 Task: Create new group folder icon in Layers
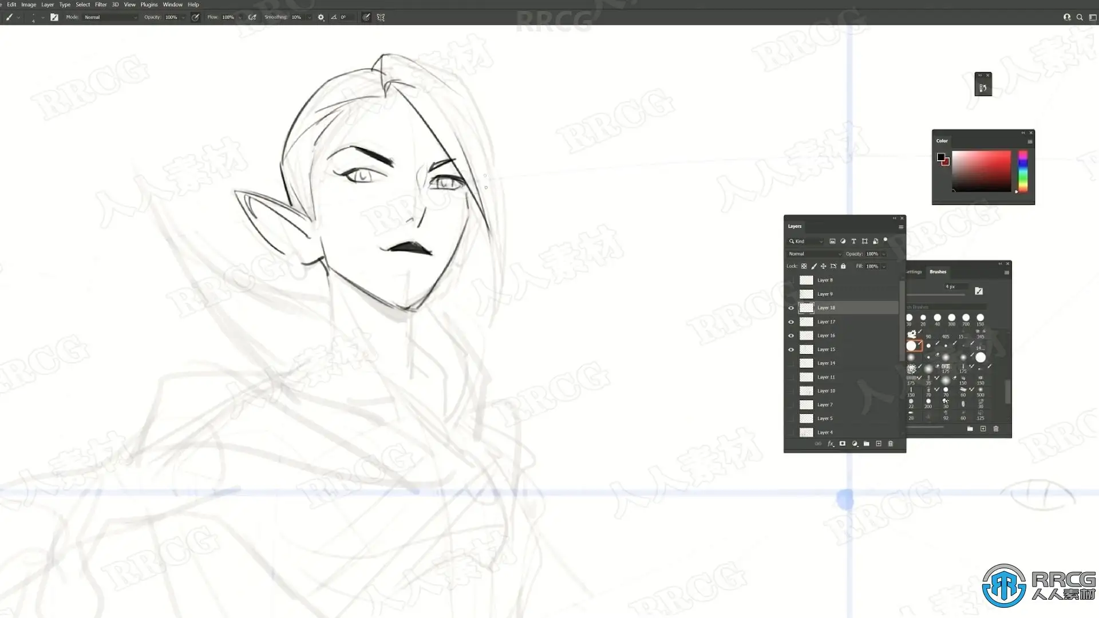click(867, 443)
